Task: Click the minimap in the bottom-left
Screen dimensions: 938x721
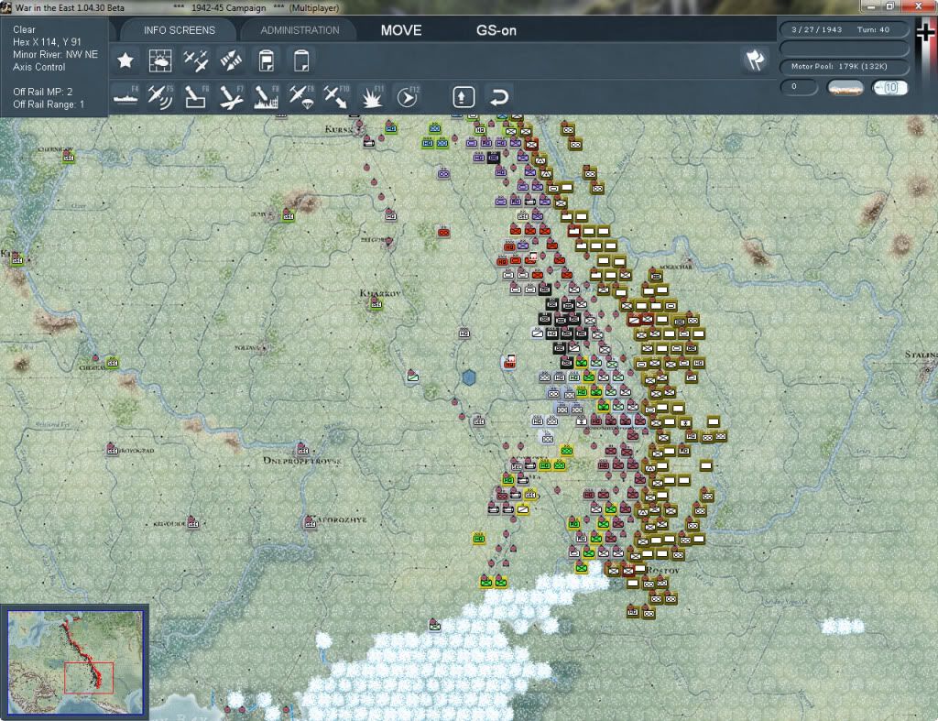Action: [75, 661]
